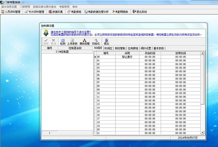Click the 初始化 controller icon
This screenshot has width=218, height=147.
click(x=96, y=41)
